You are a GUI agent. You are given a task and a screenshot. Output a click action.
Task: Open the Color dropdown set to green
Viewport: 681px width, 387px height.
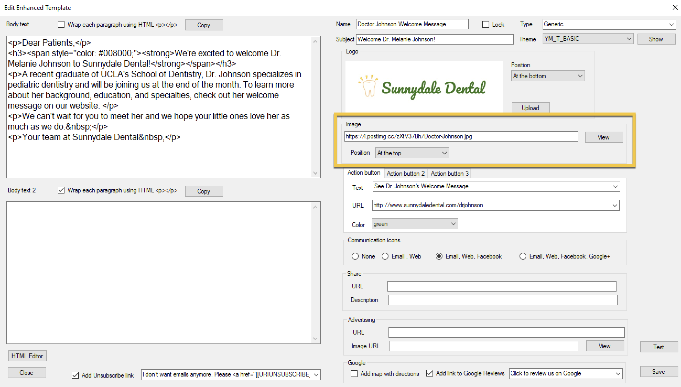(x=414, y=224)
